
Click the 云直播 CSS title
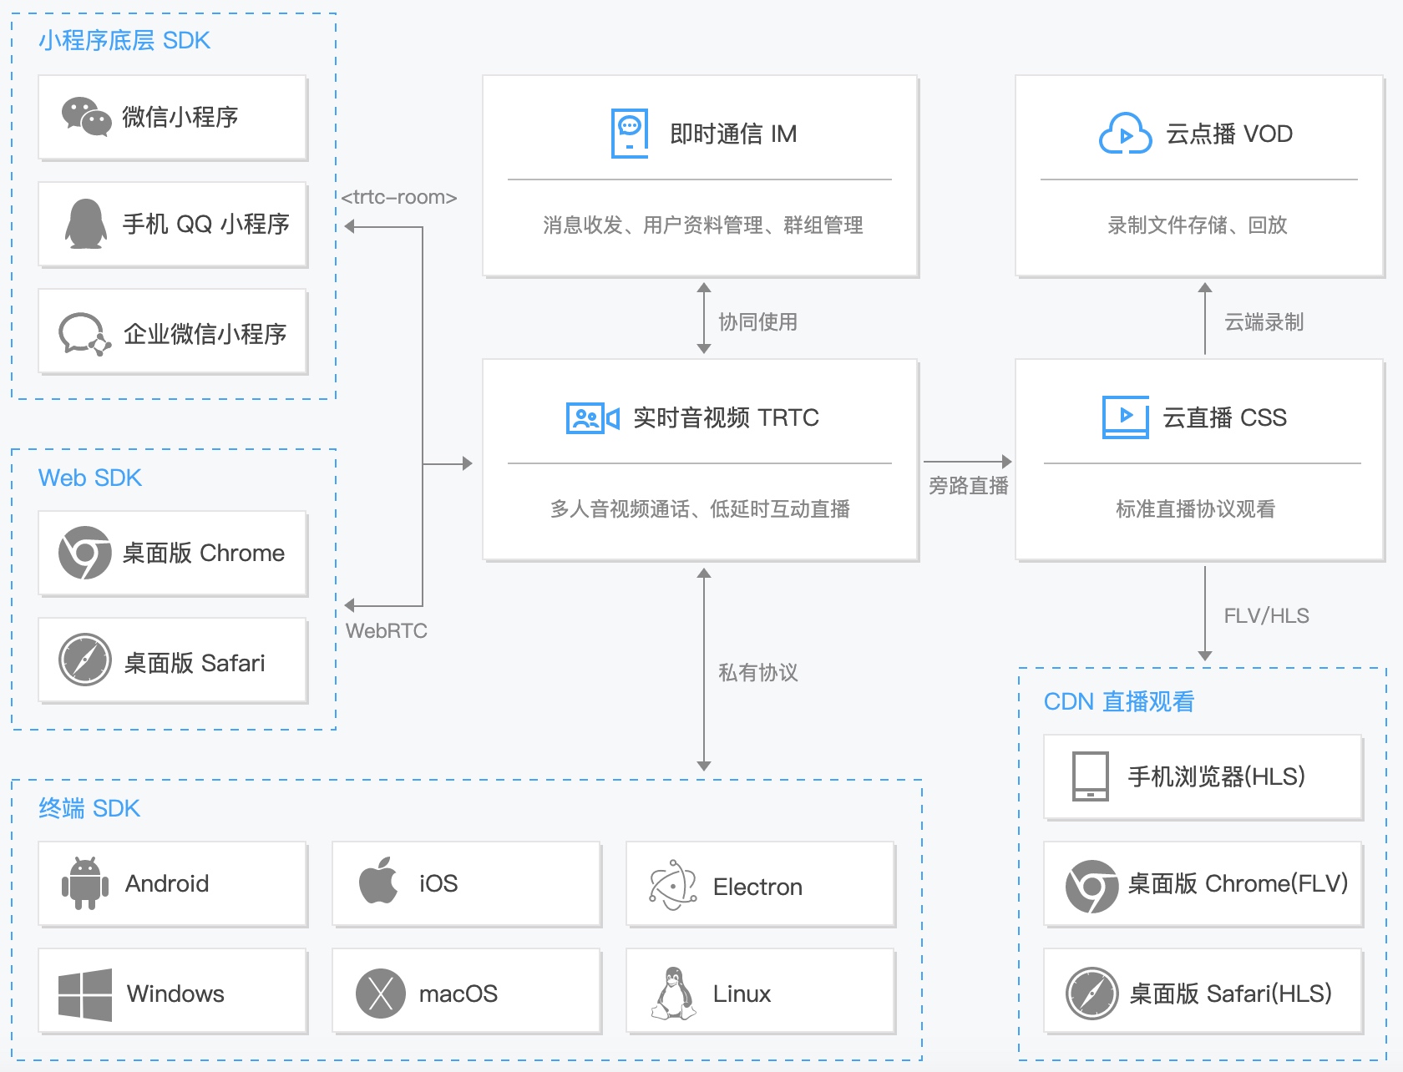pyautogui.click(x=1224, y=417)
